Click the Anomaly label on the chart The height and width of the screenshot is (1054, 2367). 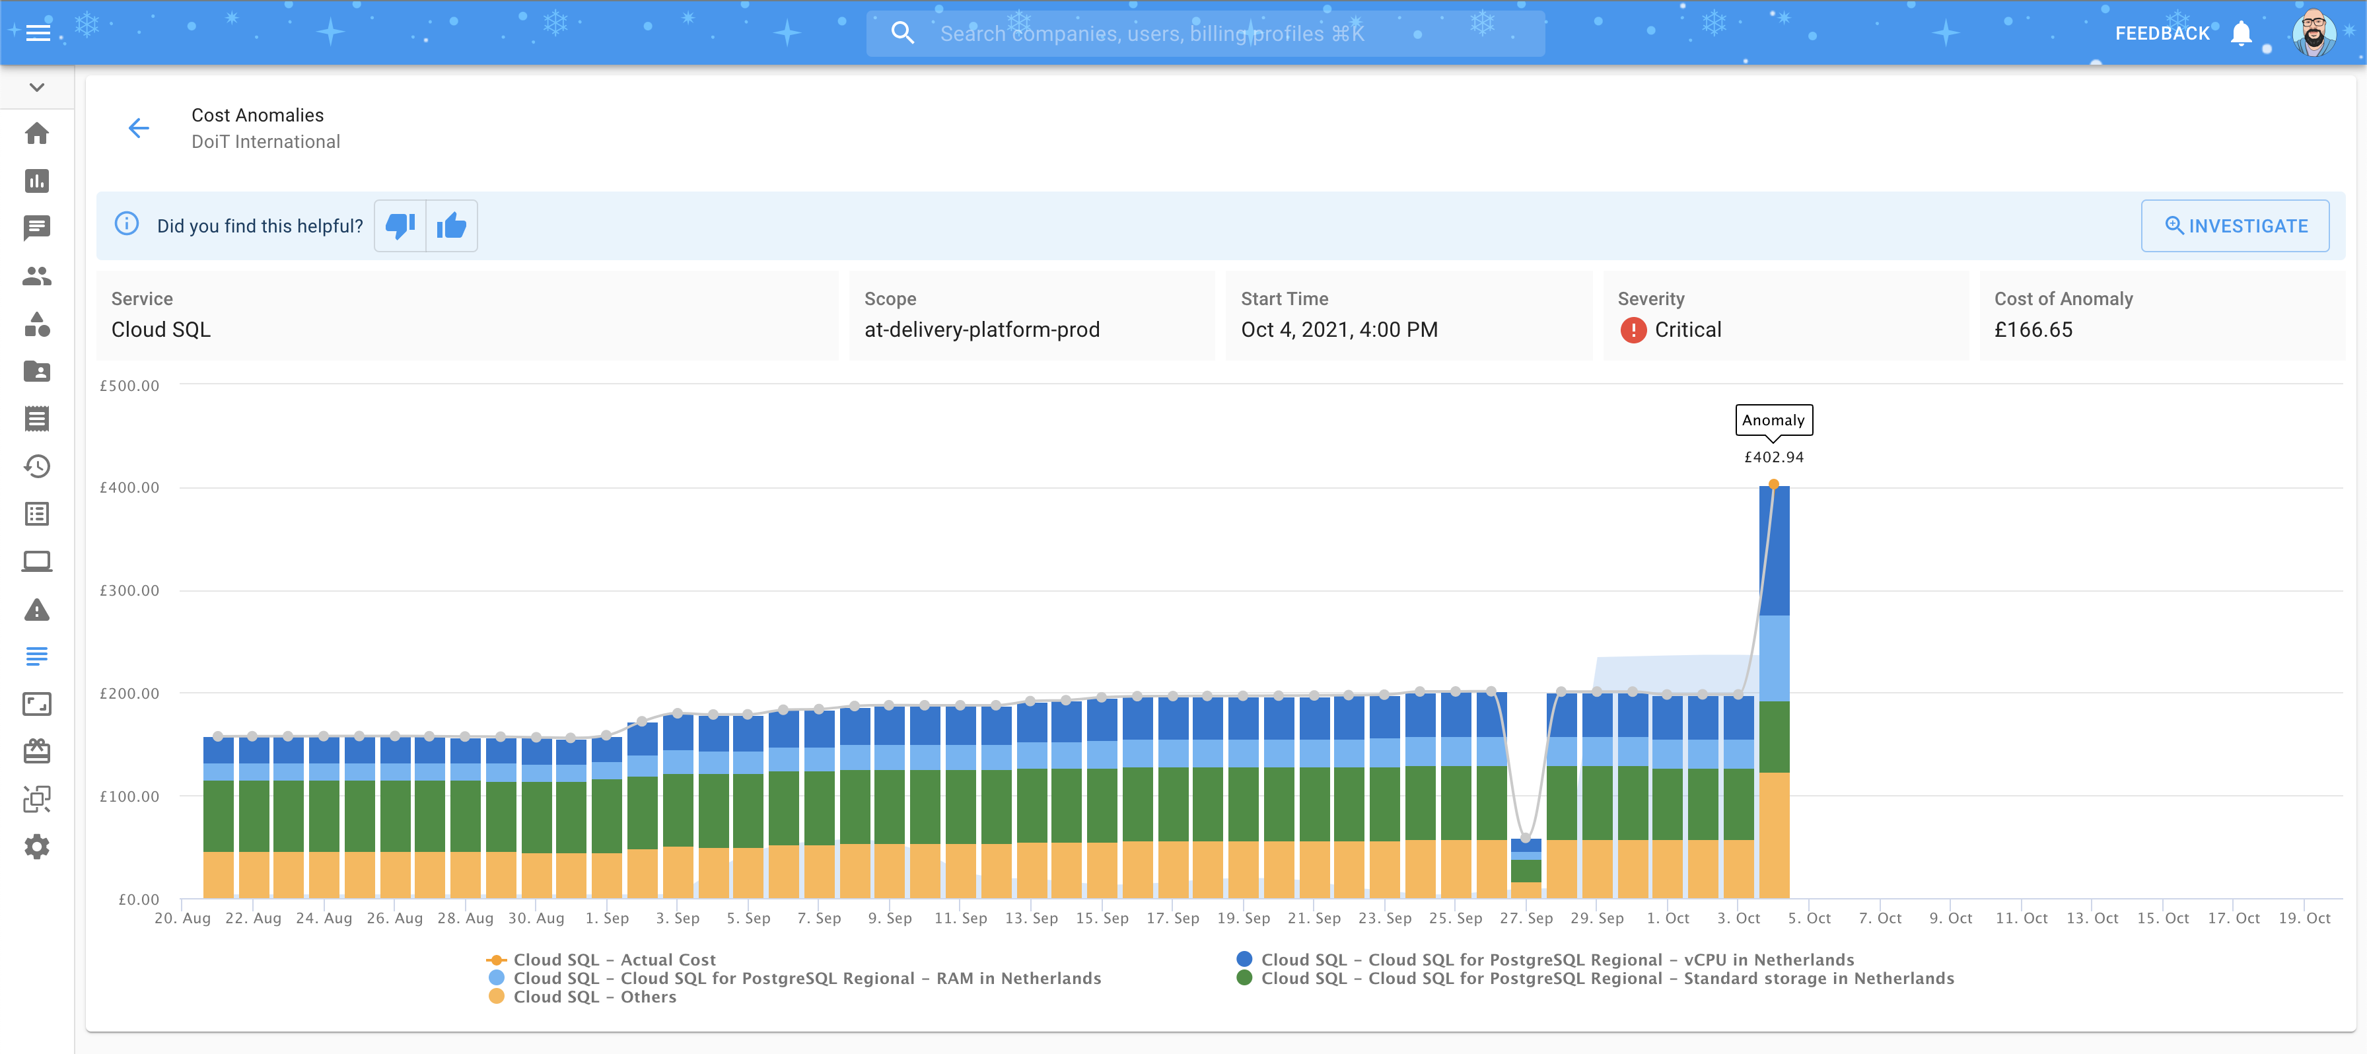click(x=1773, y=420)
